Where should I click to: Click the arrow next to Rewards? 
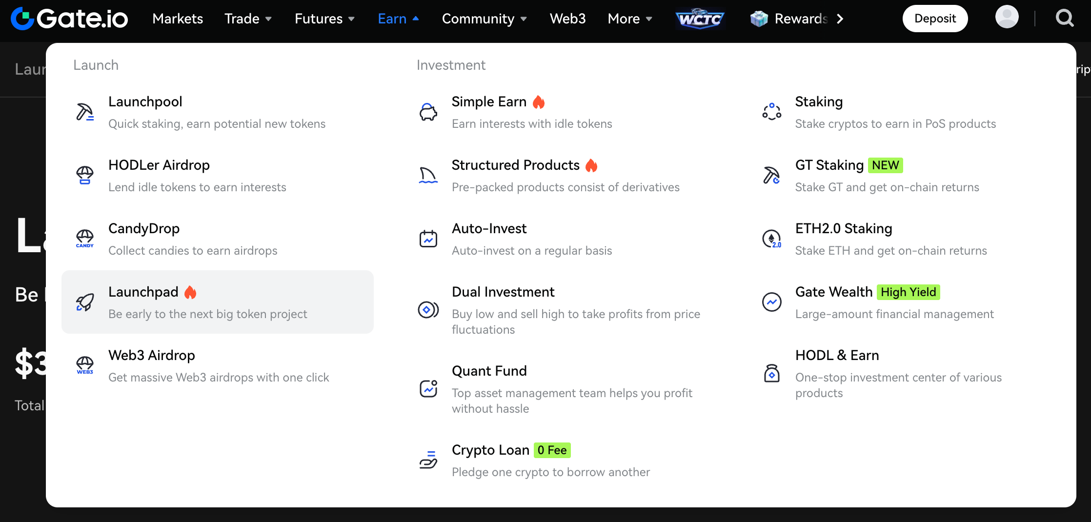[x=840, y=19]
